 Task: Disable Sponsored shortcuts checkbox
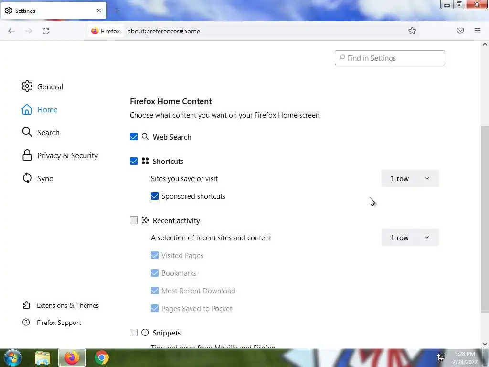[x=155, y=196]
